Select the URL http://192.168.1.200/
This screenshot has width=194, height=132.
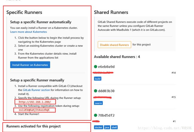35,102
